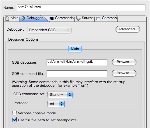Screen dimensions: 150x128
Task: Switch to the top-level Main tab
Action: pos(12,18)
